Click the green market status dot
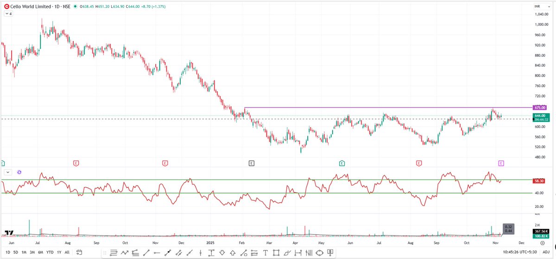 tap(76, 6)
